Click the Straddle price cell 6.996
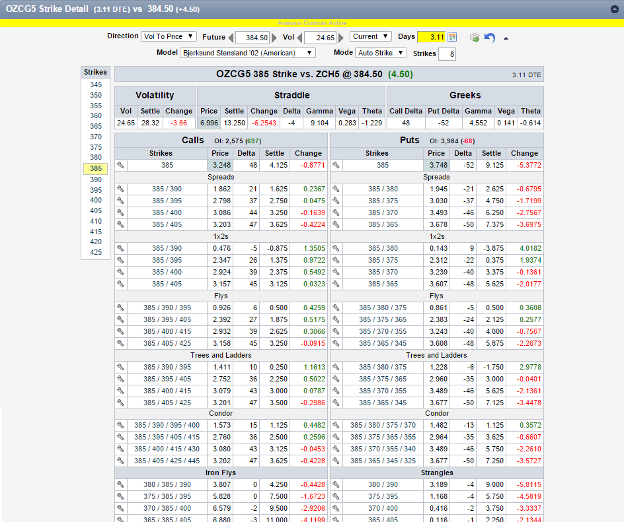The image size is (624, 522). coord(209,123)
